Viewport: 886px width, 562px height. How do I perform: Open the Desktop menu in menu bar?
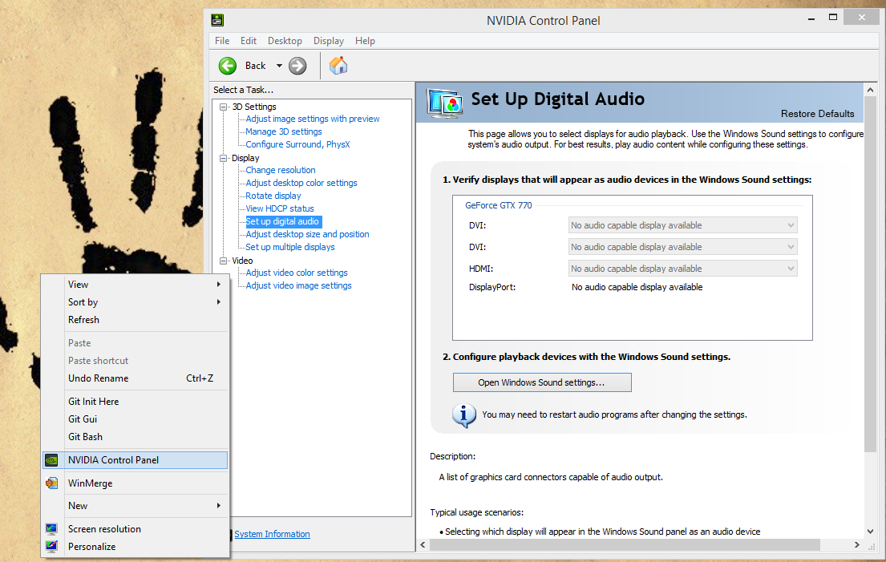(x=285, y=41)
